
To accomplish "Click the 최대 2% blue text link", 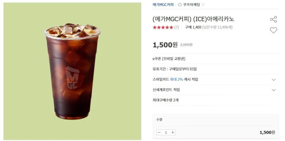I will (x=176, y=80).
